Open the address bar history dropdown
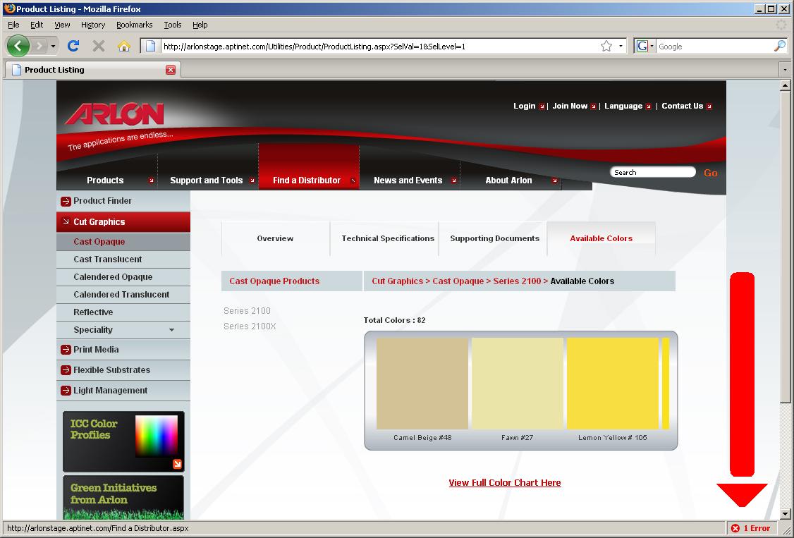 click(x=621, y=46)
